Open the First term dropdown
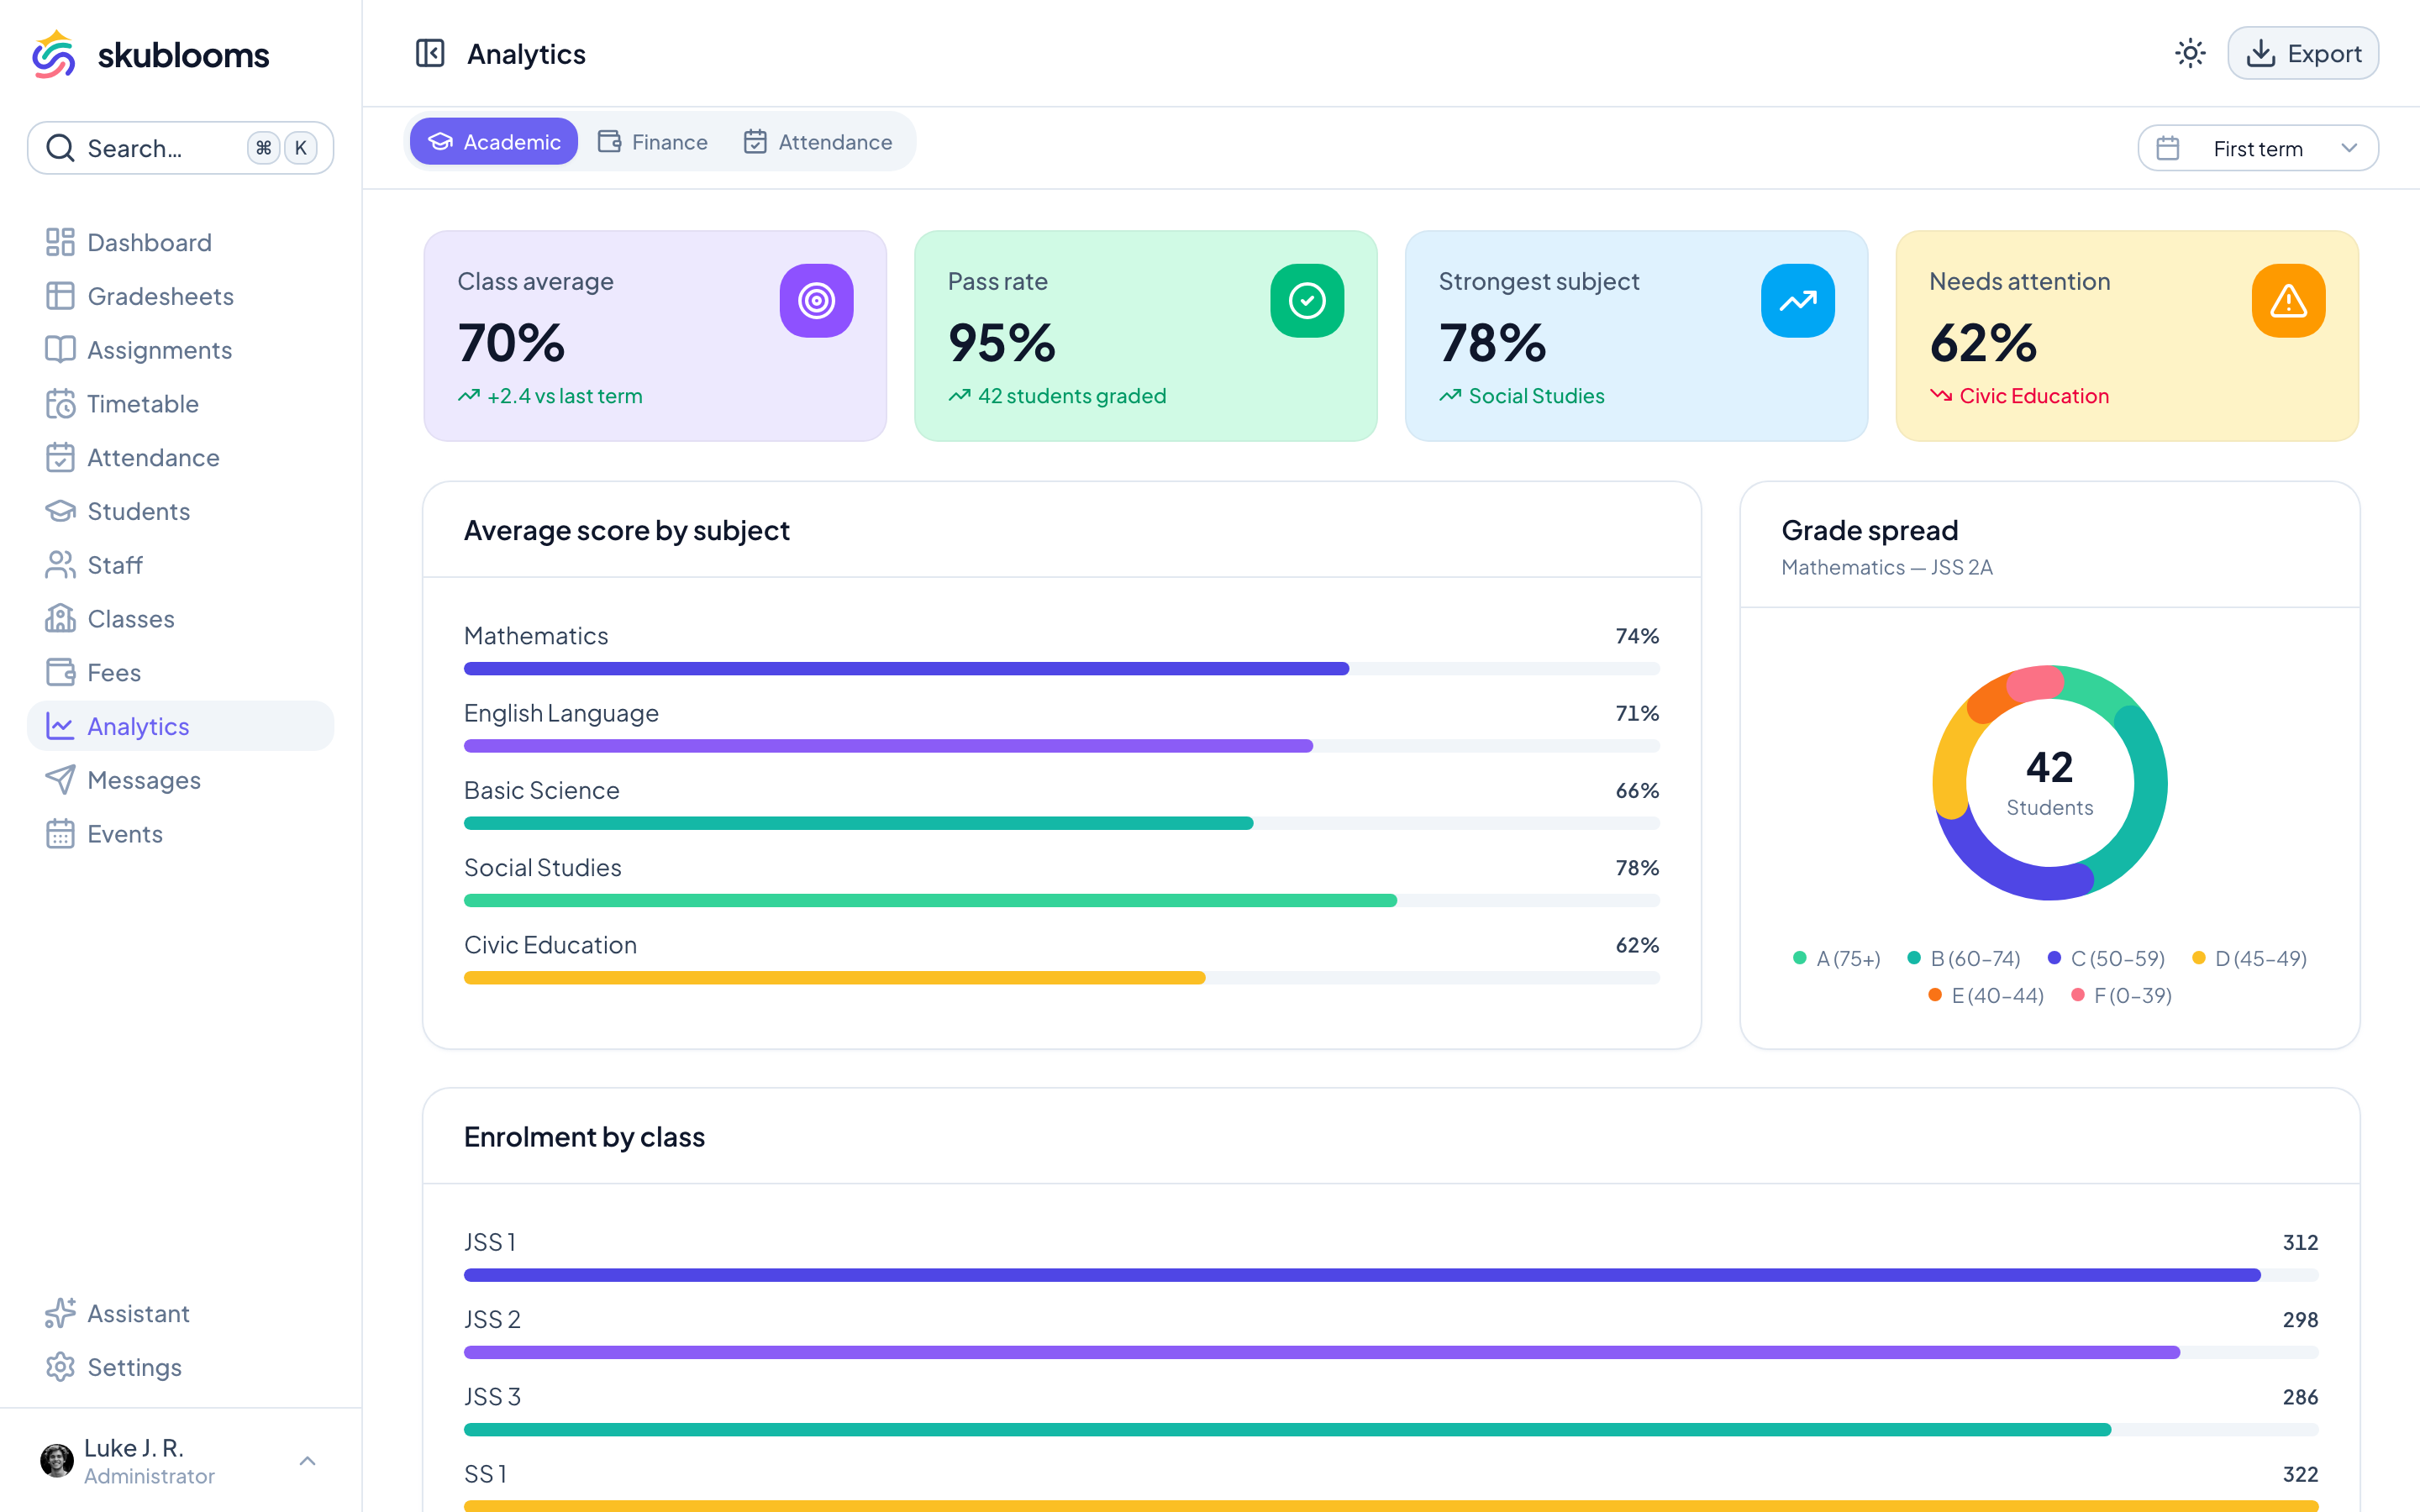 (x=2258, y=148)
